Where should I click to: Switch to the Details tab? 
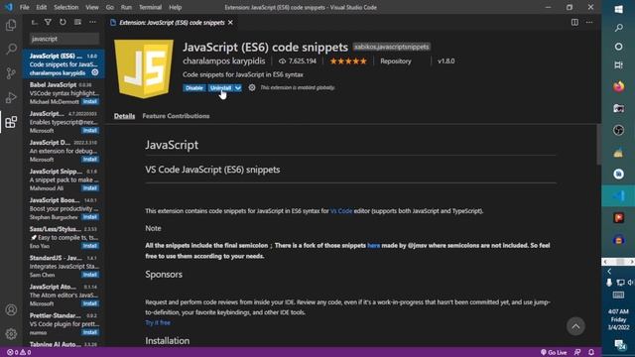(124, 116)
